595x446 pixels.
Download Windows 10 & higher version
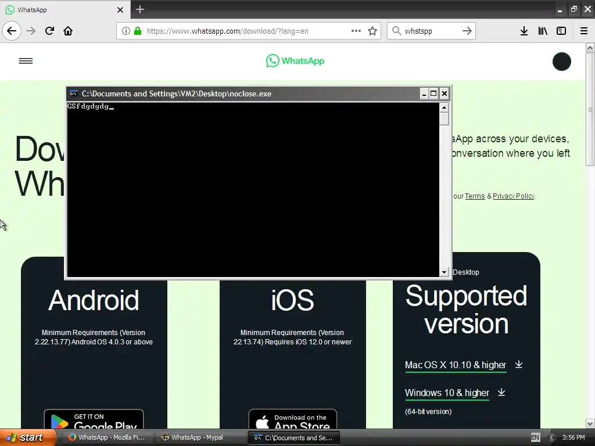[x=447, y=393]
